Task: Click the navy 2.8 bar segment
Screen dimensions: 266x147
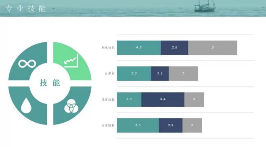Action: 174,47
